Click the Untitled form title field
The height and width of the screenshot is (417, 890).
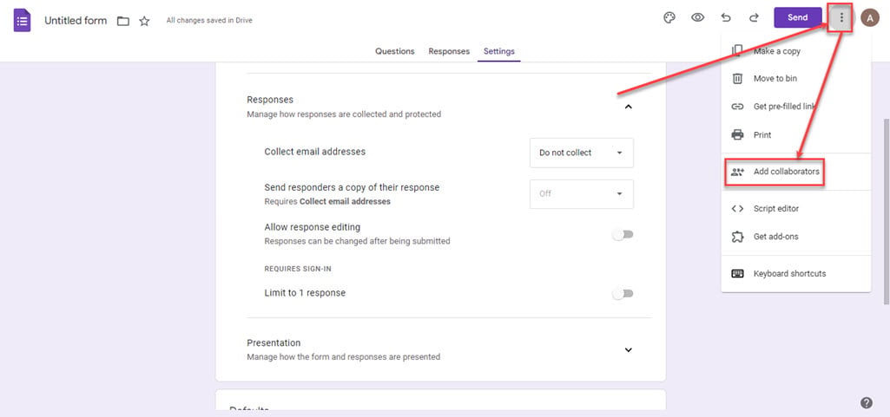[76, 20]
